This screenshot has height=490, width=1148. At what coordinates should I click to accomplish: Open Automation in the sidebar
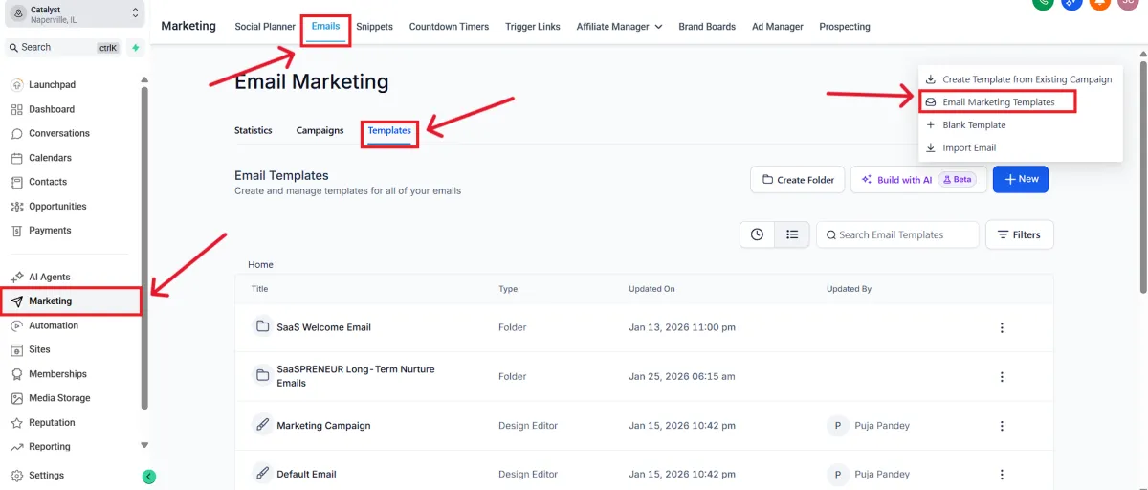(x=54, y=325)
